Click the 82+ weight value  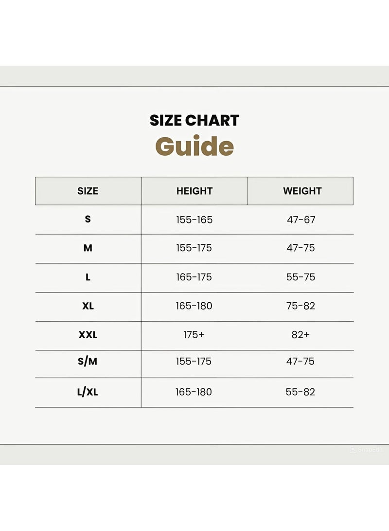[x=301, y=335]
